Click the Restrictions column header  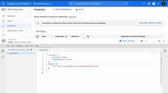[75, 36]
